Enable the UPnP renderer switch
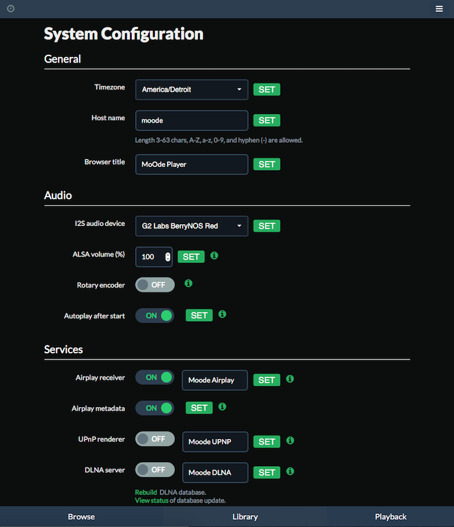The height and width of the screenshot is (527, 454). (155, 439)
